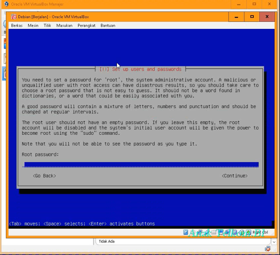Click the CPU features status icon
Viewport: 280px width, 255px height.
(235, 232)
